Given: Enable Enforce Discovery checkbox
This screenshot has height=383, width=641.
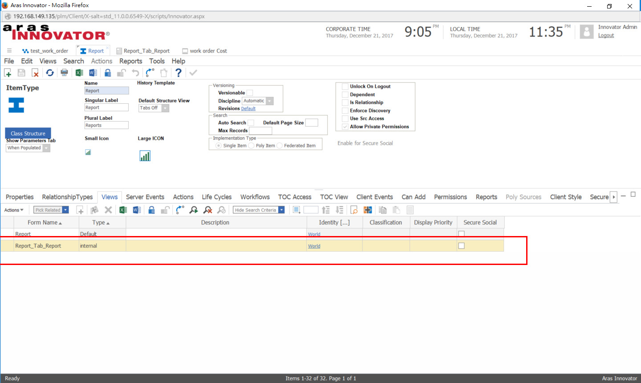Looking at the screenshot, I should (345, 110).
